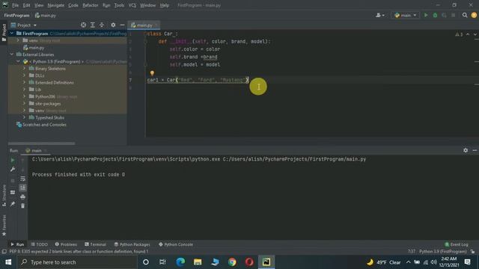Open Run panel wrench settings icon
This screenshot has width=479, height=269.
pyautogui.click(x=13, y=170)
